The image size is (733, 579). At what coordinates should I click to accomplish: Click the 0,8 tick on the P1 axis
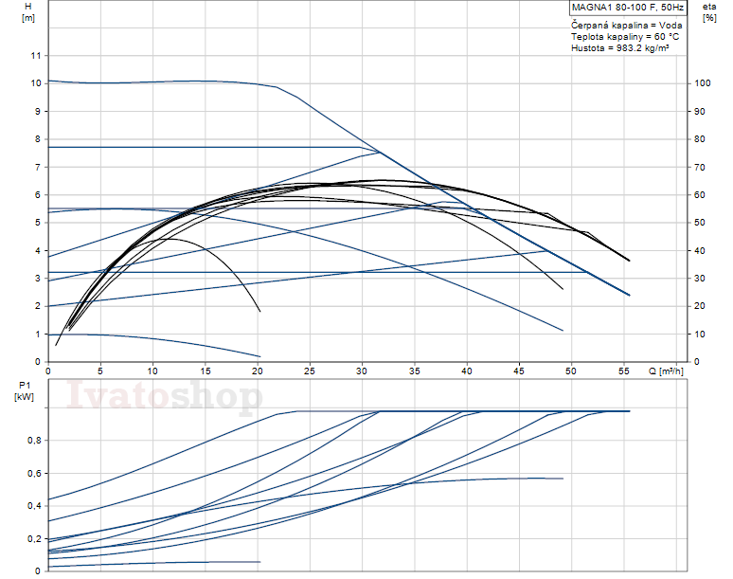34,441
